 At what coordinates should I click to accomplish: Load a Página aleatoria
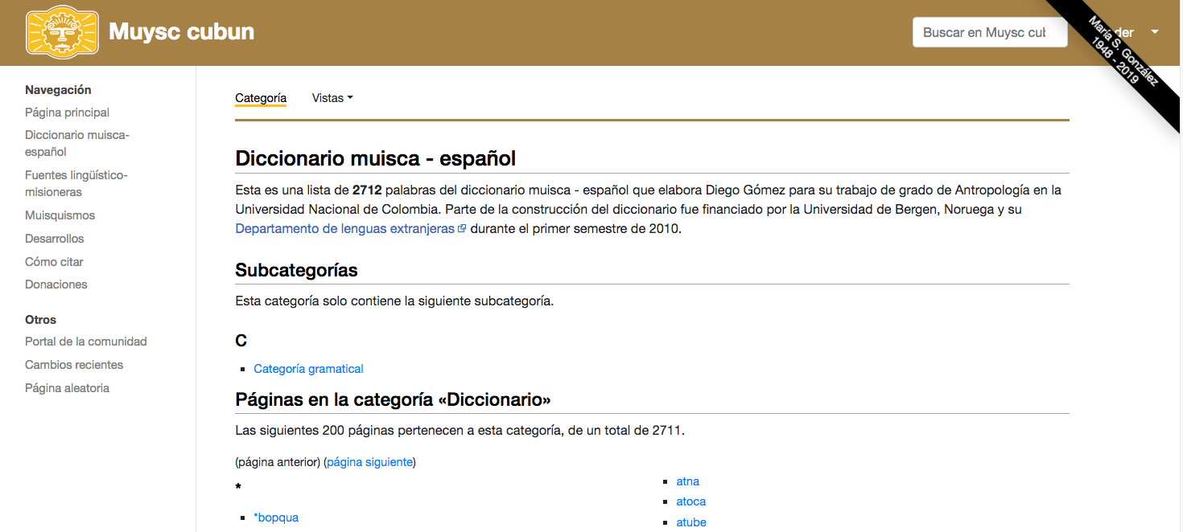[x=67, y=388]
